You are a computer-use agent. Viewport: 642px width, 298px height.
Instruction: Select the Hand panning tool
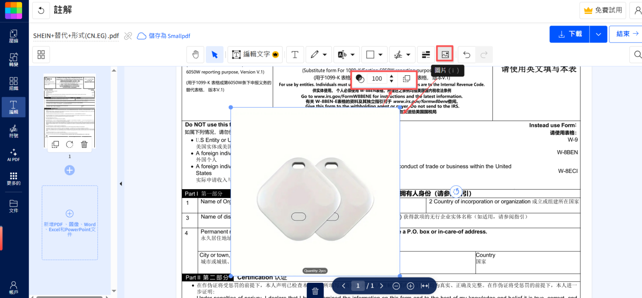point(196,54)
